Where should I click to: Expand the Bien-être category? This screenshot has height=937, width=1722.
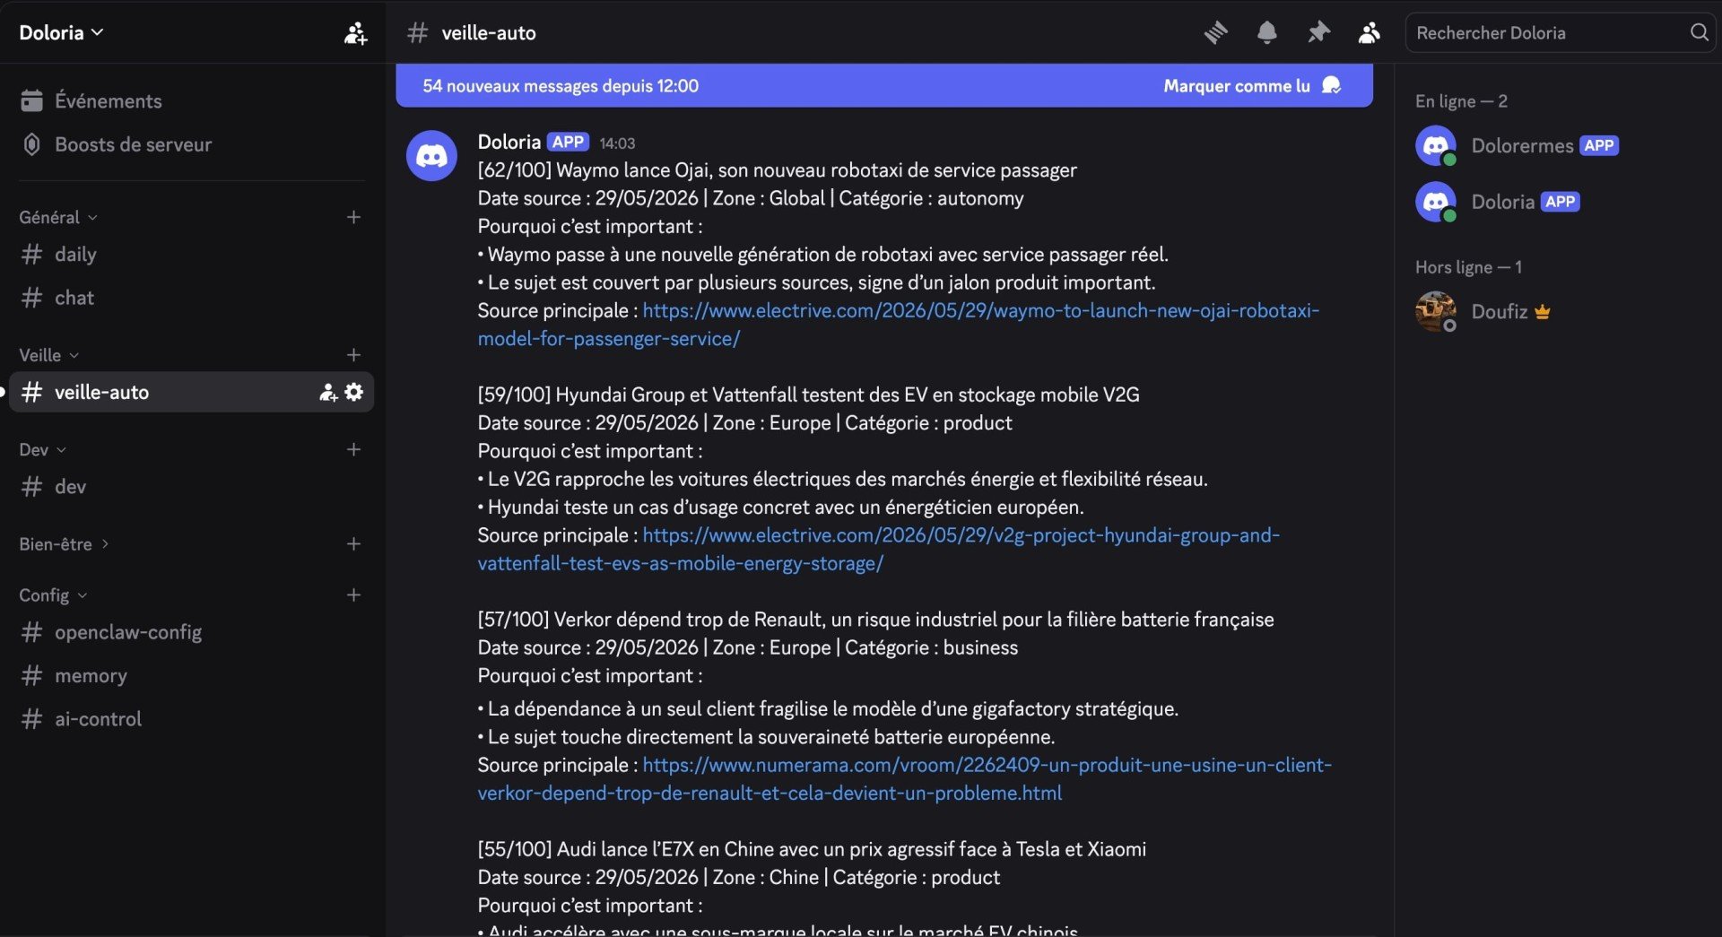64,544
